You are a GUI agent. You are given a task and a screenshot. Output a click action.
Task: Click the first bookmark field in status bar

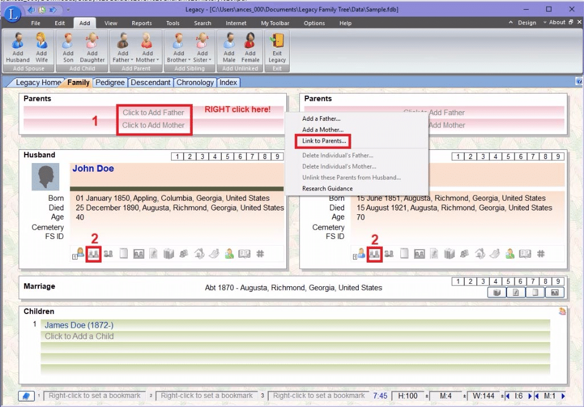95,396
